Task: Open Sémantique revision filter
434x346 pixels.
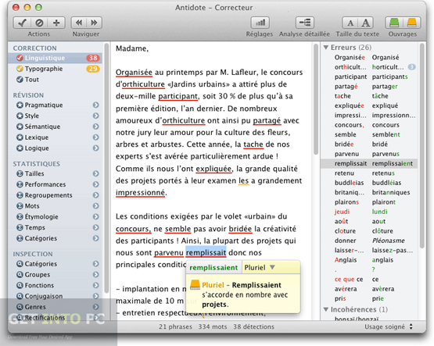Action: pos(55,127)
